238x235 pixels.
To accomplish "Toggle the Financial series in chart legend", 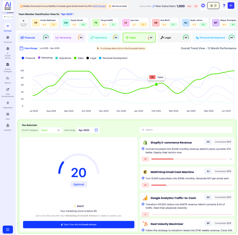I will 28,58.
